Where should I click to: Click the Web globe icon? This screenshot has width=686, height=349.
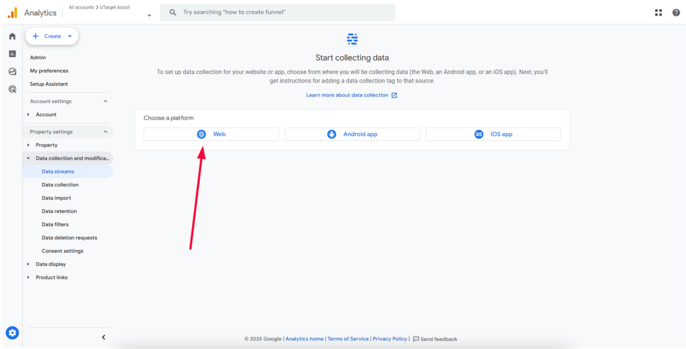(x=201, y=135)
